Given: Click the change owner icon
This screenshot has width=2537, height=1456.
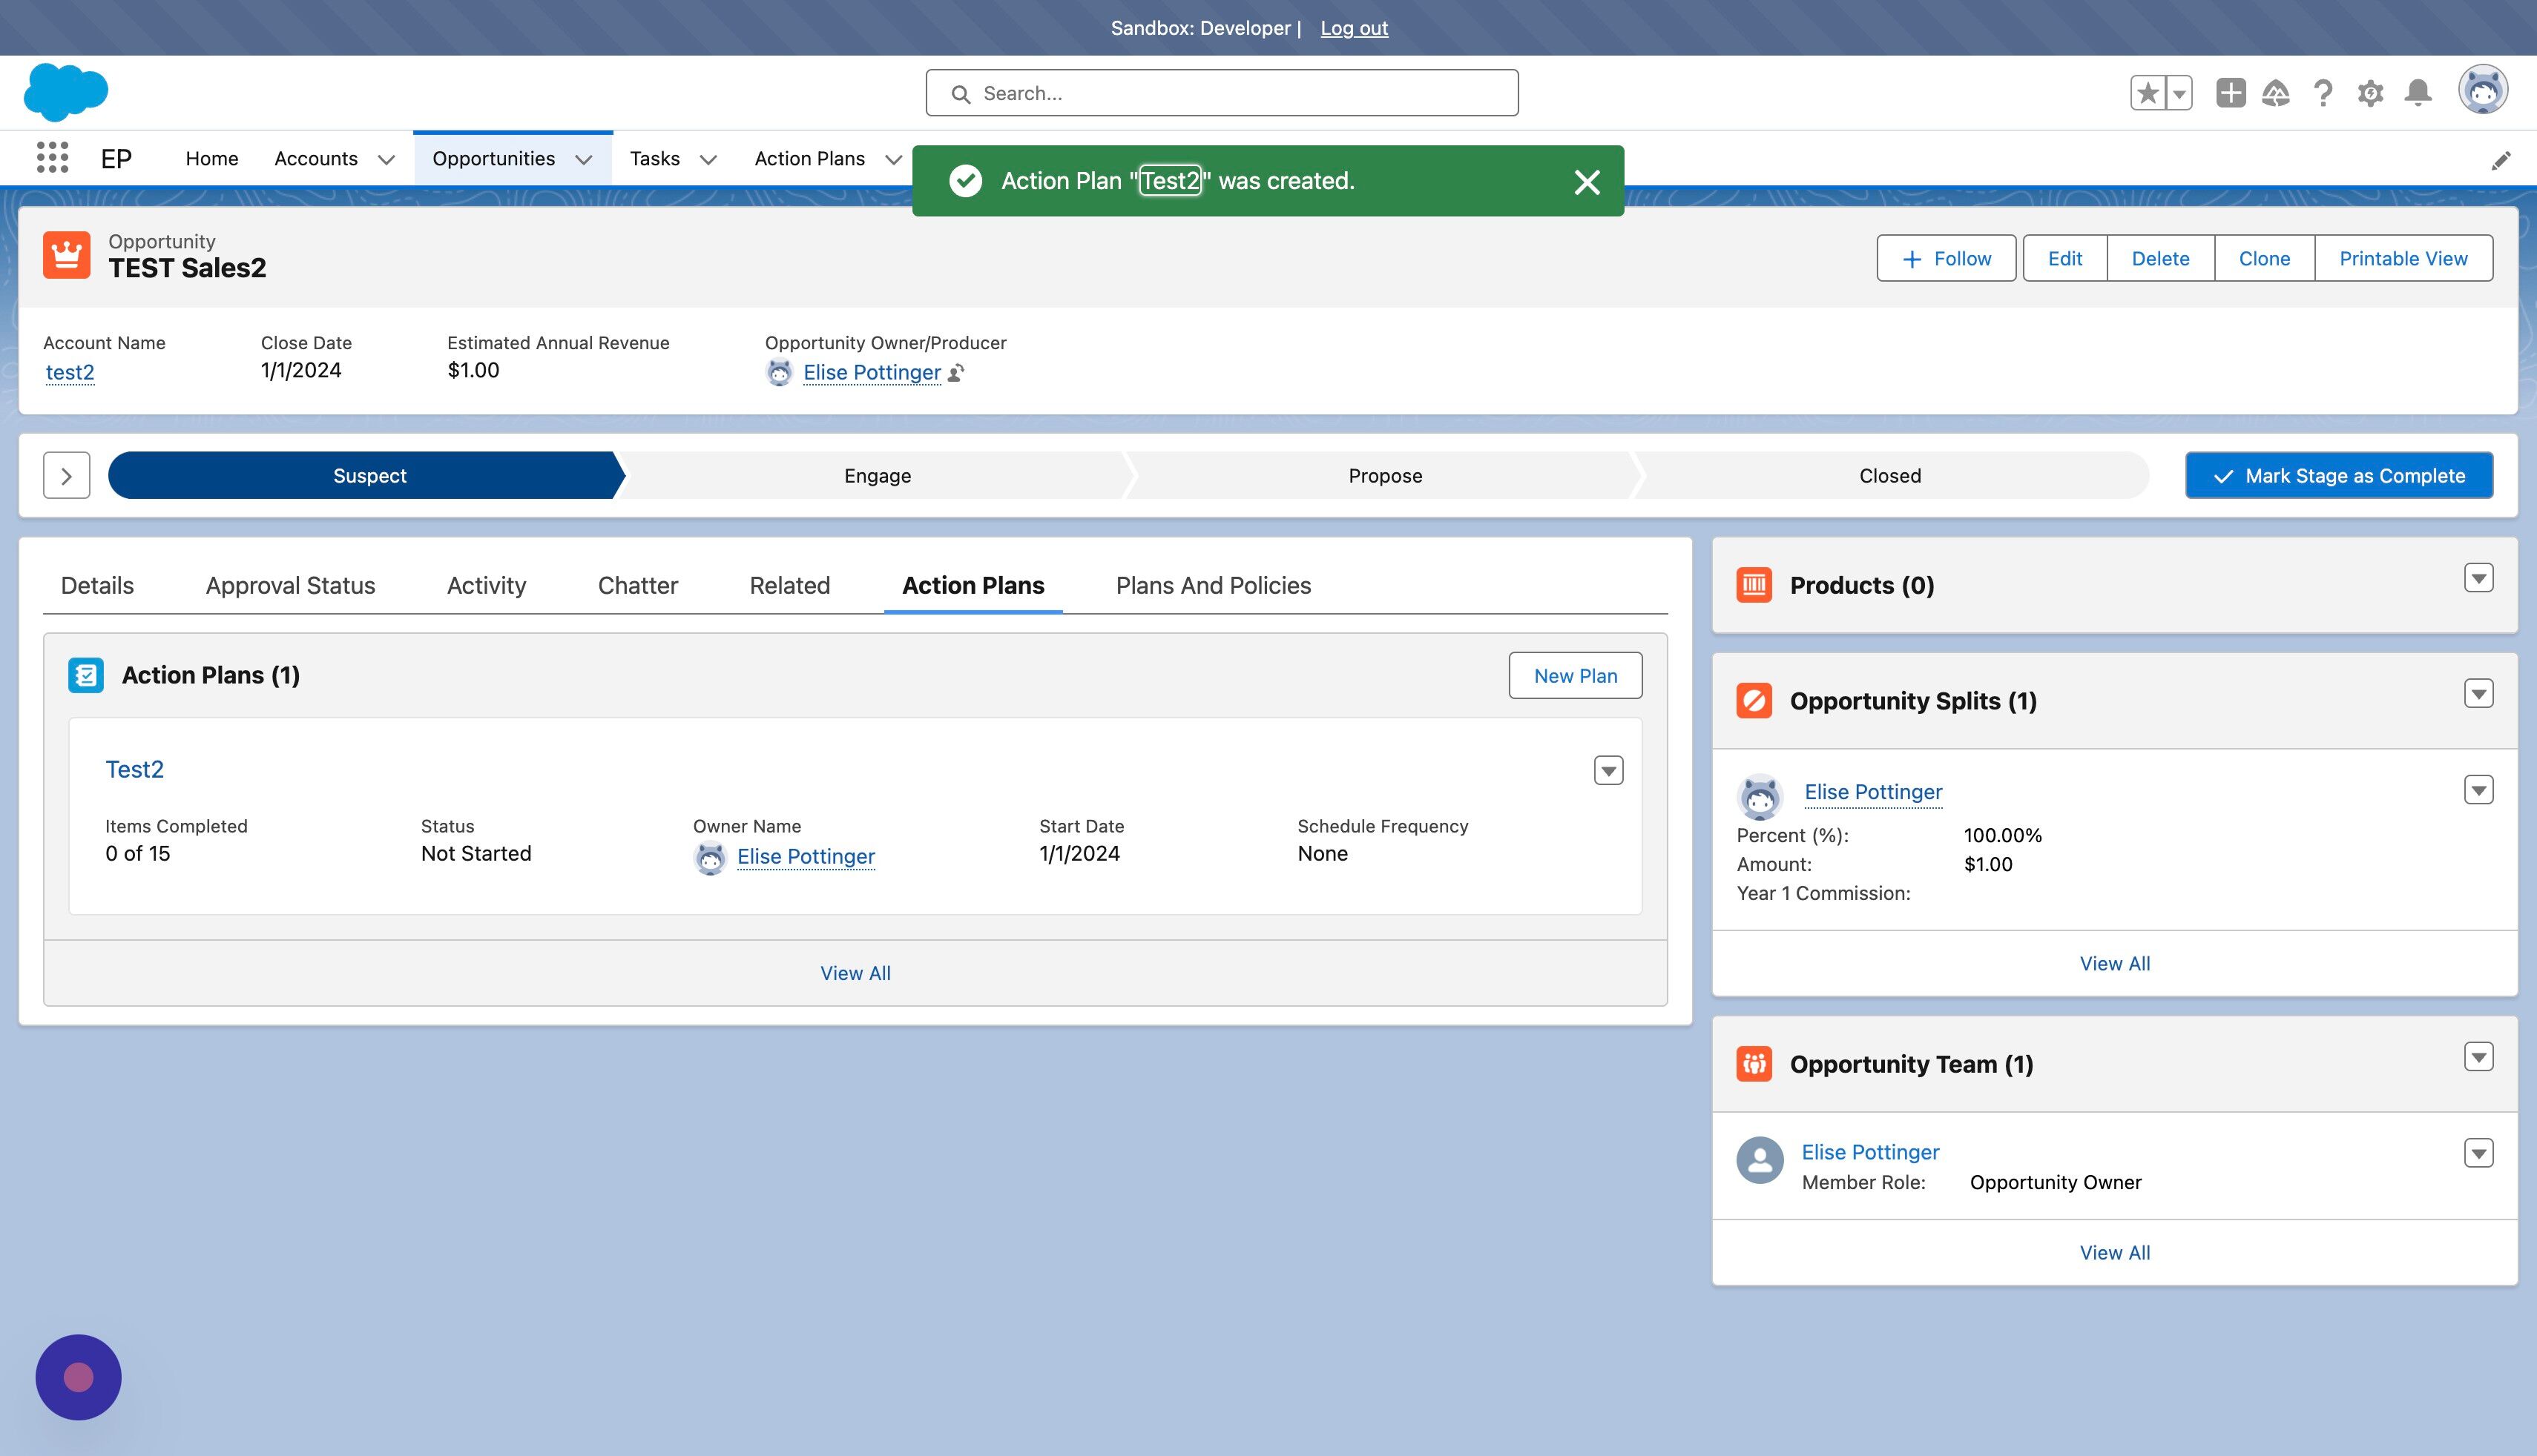Looking at the screenshot, I should pyautogui.click(x=956, y=373).
